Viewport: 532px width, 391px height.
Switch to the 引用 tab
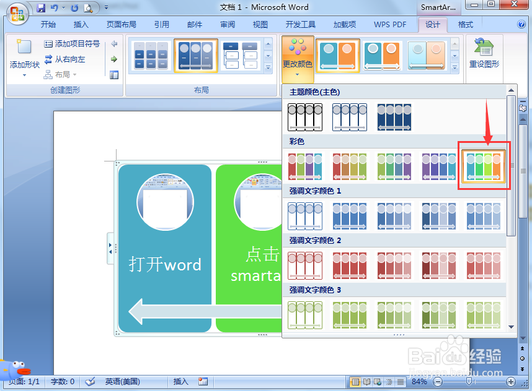click(161, 24)
